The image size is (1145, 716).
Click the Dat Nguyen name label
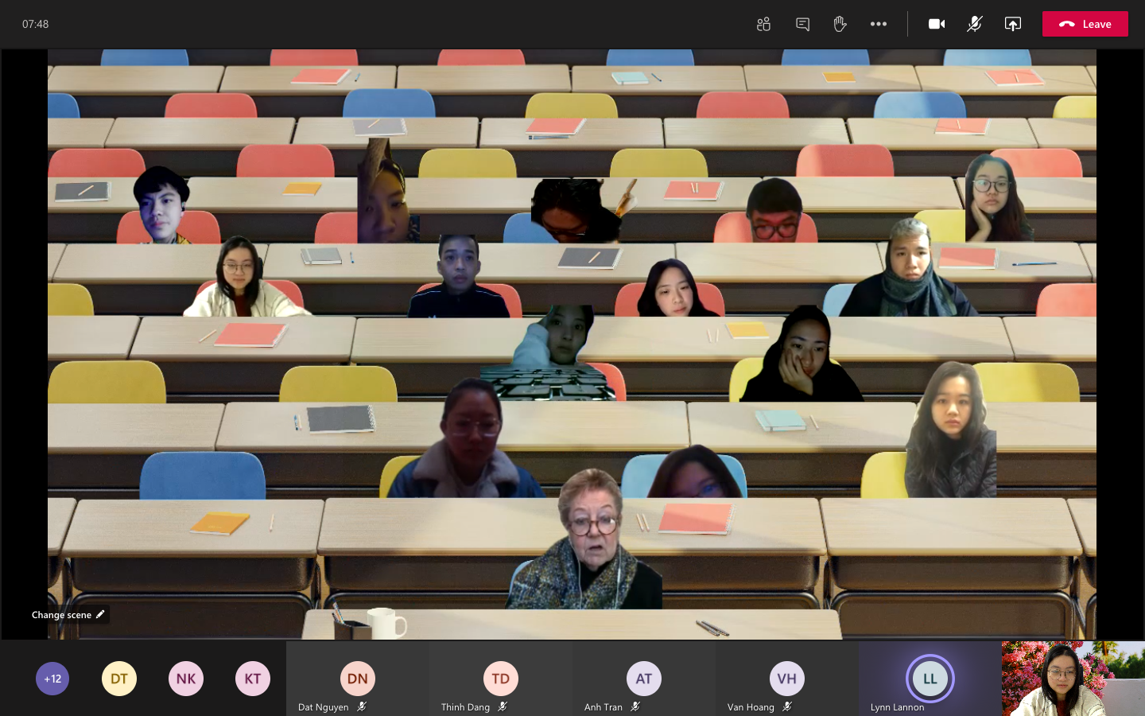(323, 707)
